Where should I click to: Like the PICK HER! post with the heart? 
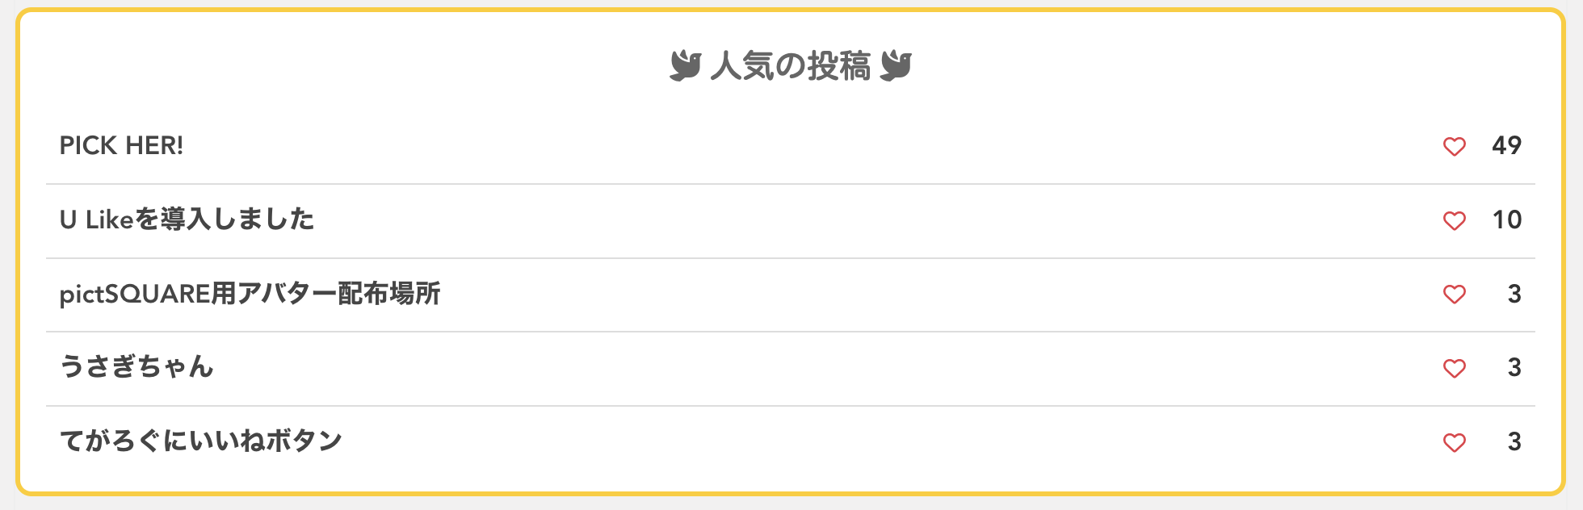1454,146
